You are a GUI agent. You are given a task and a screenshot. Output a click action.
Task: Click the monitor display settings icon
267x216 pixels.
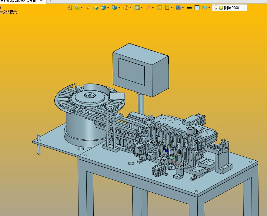tap(178, 8)
